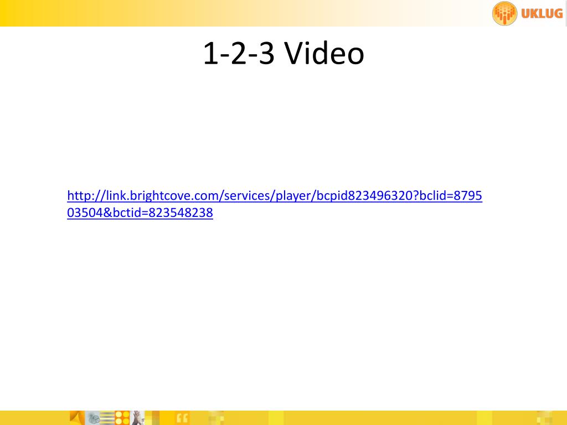
Task: Open the Brightcove video player link
Action: [x=275, y=204]
